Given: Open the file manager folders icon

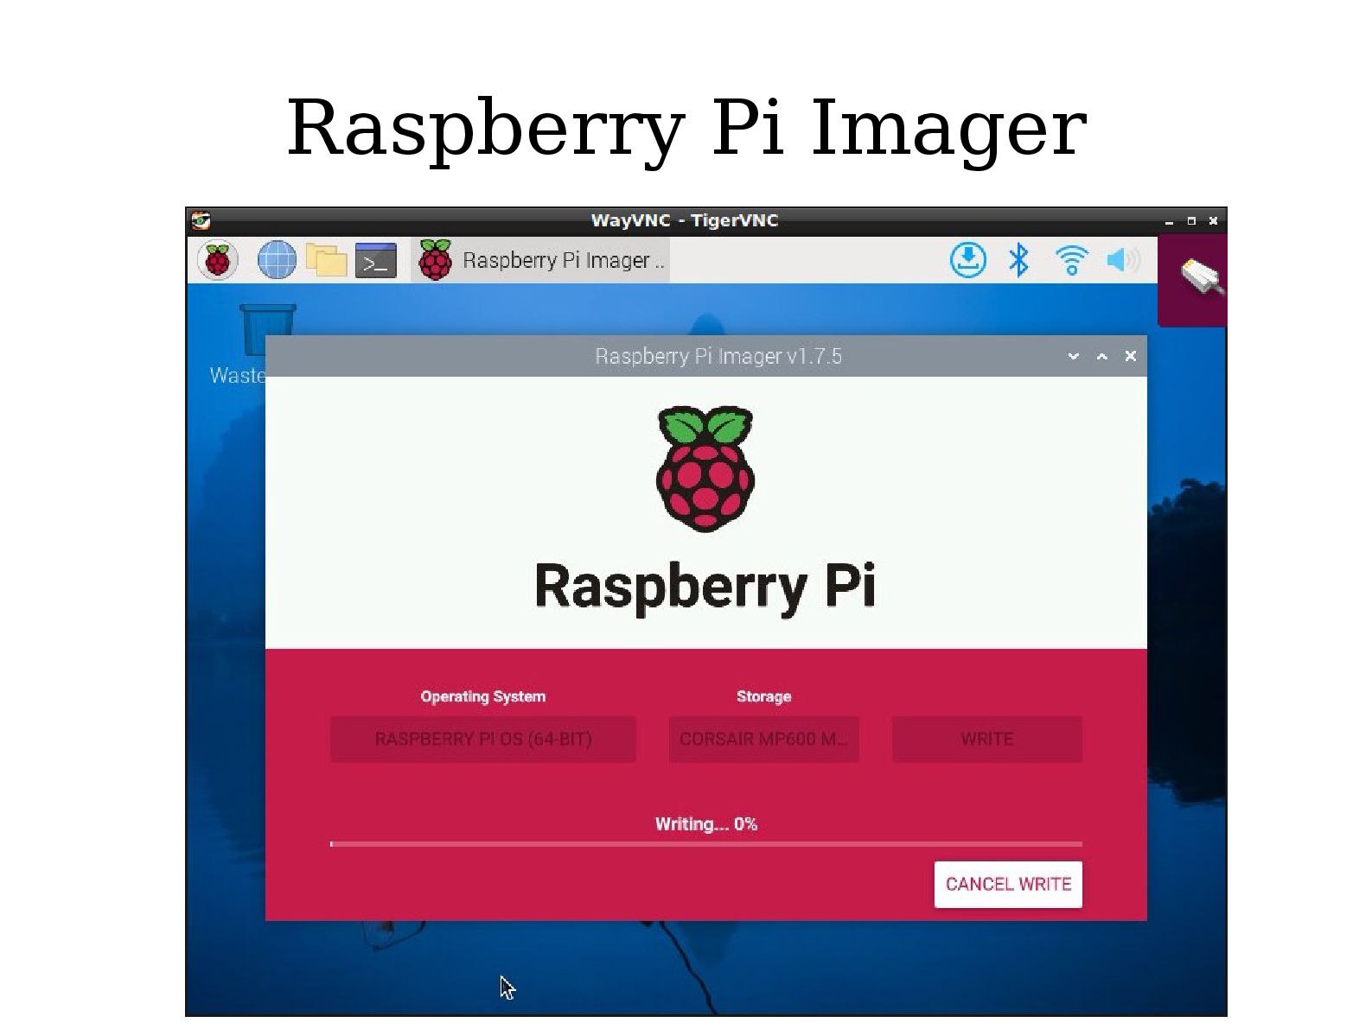Looking at the screenshot, I should [326, 259].
